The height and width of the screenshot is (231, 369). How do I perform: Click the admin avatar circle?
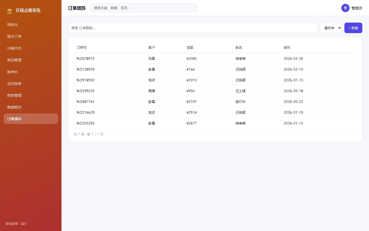[345, 8]
